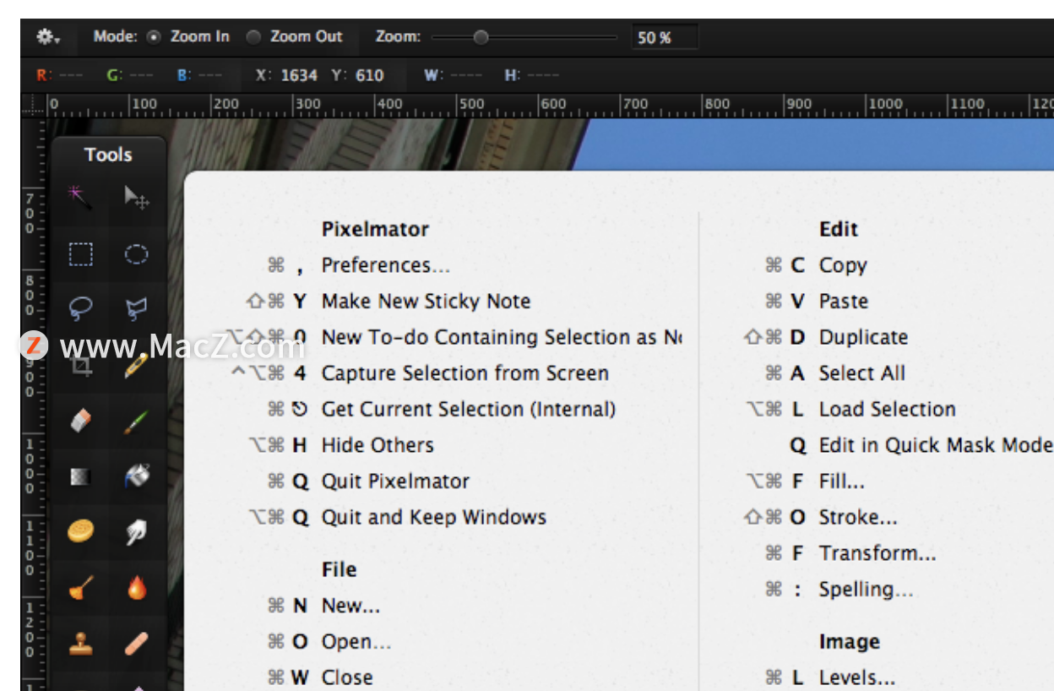Screen dimensions: 1054x691
Task: Click the Preferences... shortcut entry
Action: pyautogui.click(x=386, y=265)
